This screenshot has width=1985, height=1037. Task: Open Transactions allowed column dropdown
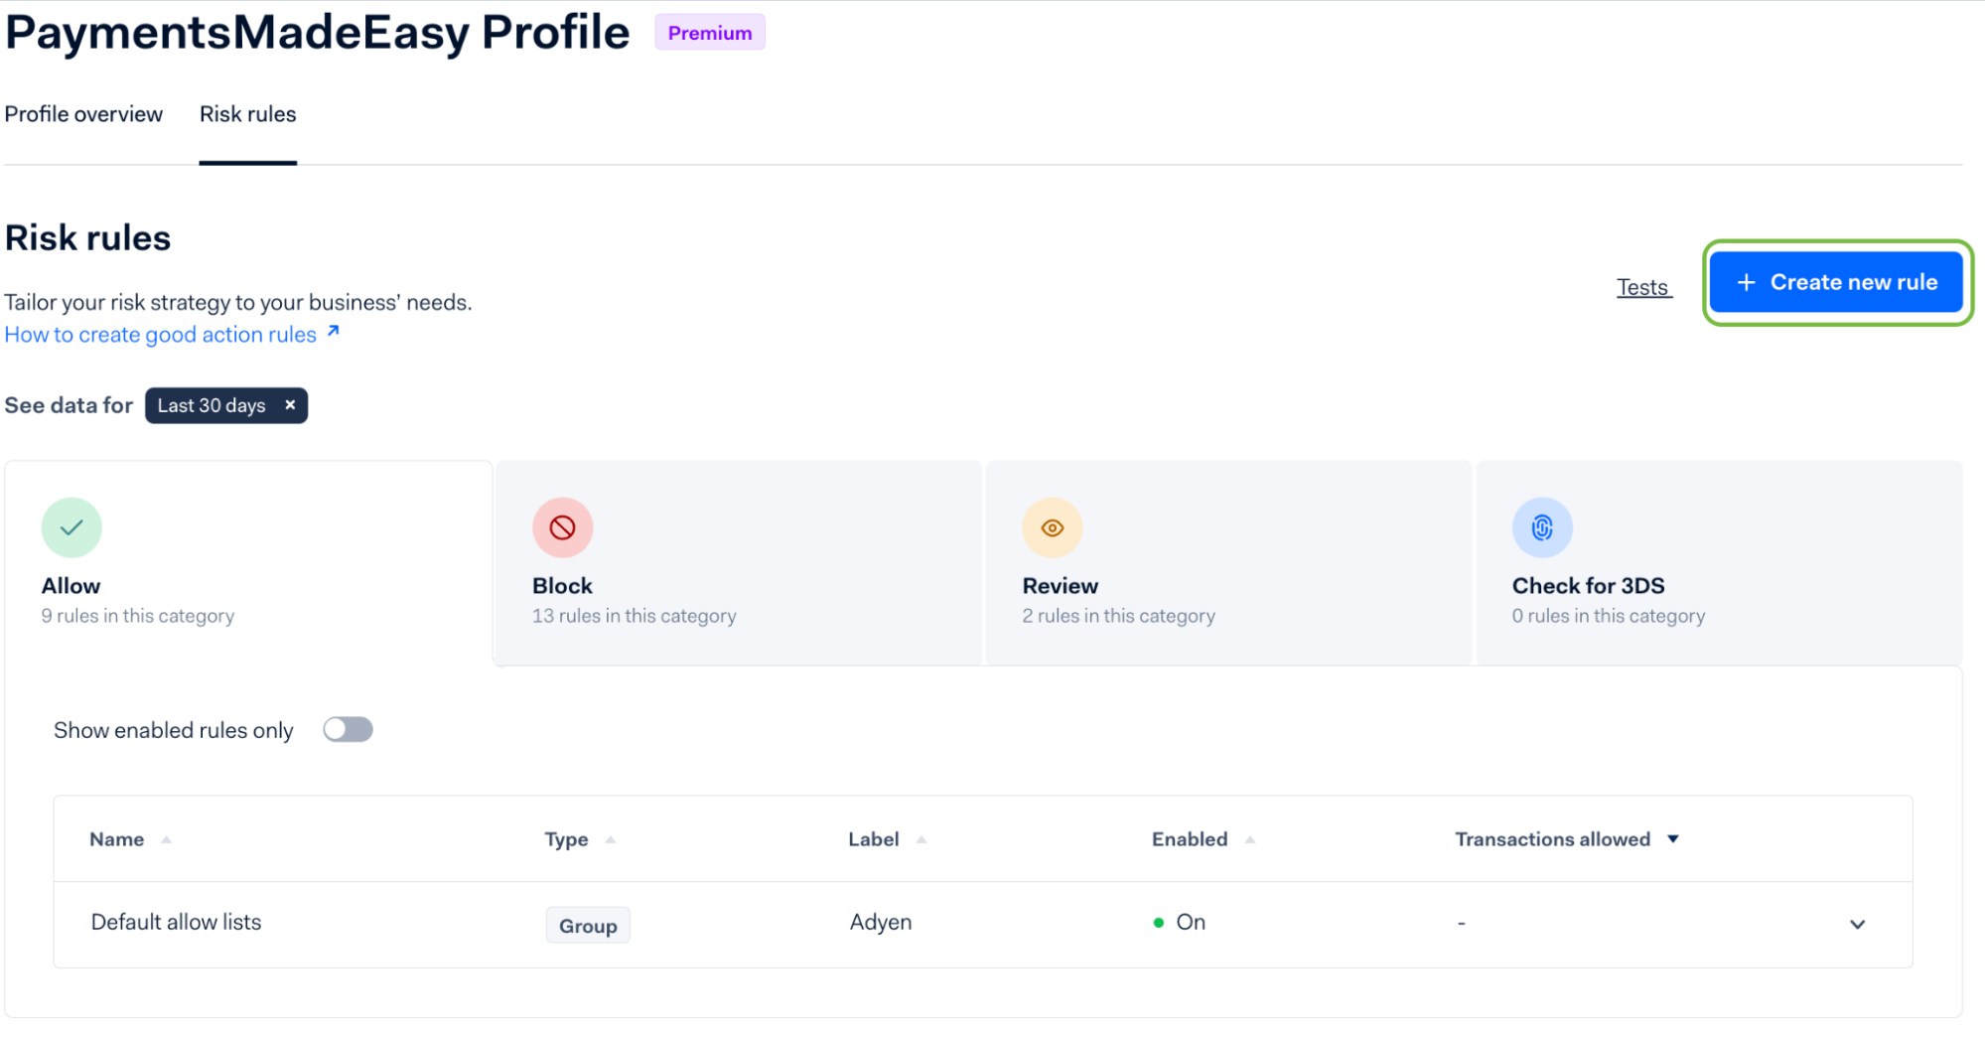pyautogui.click(x=1673, y=839)
